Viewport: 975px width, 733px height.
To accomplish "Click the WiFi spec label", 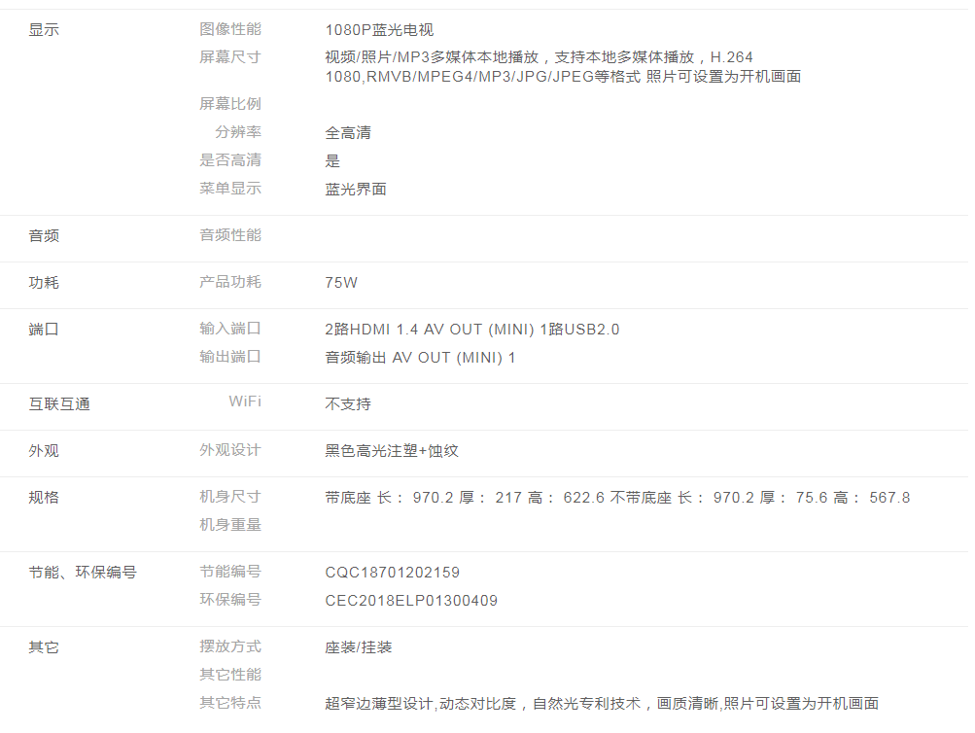I will click(x=245, y=401).
